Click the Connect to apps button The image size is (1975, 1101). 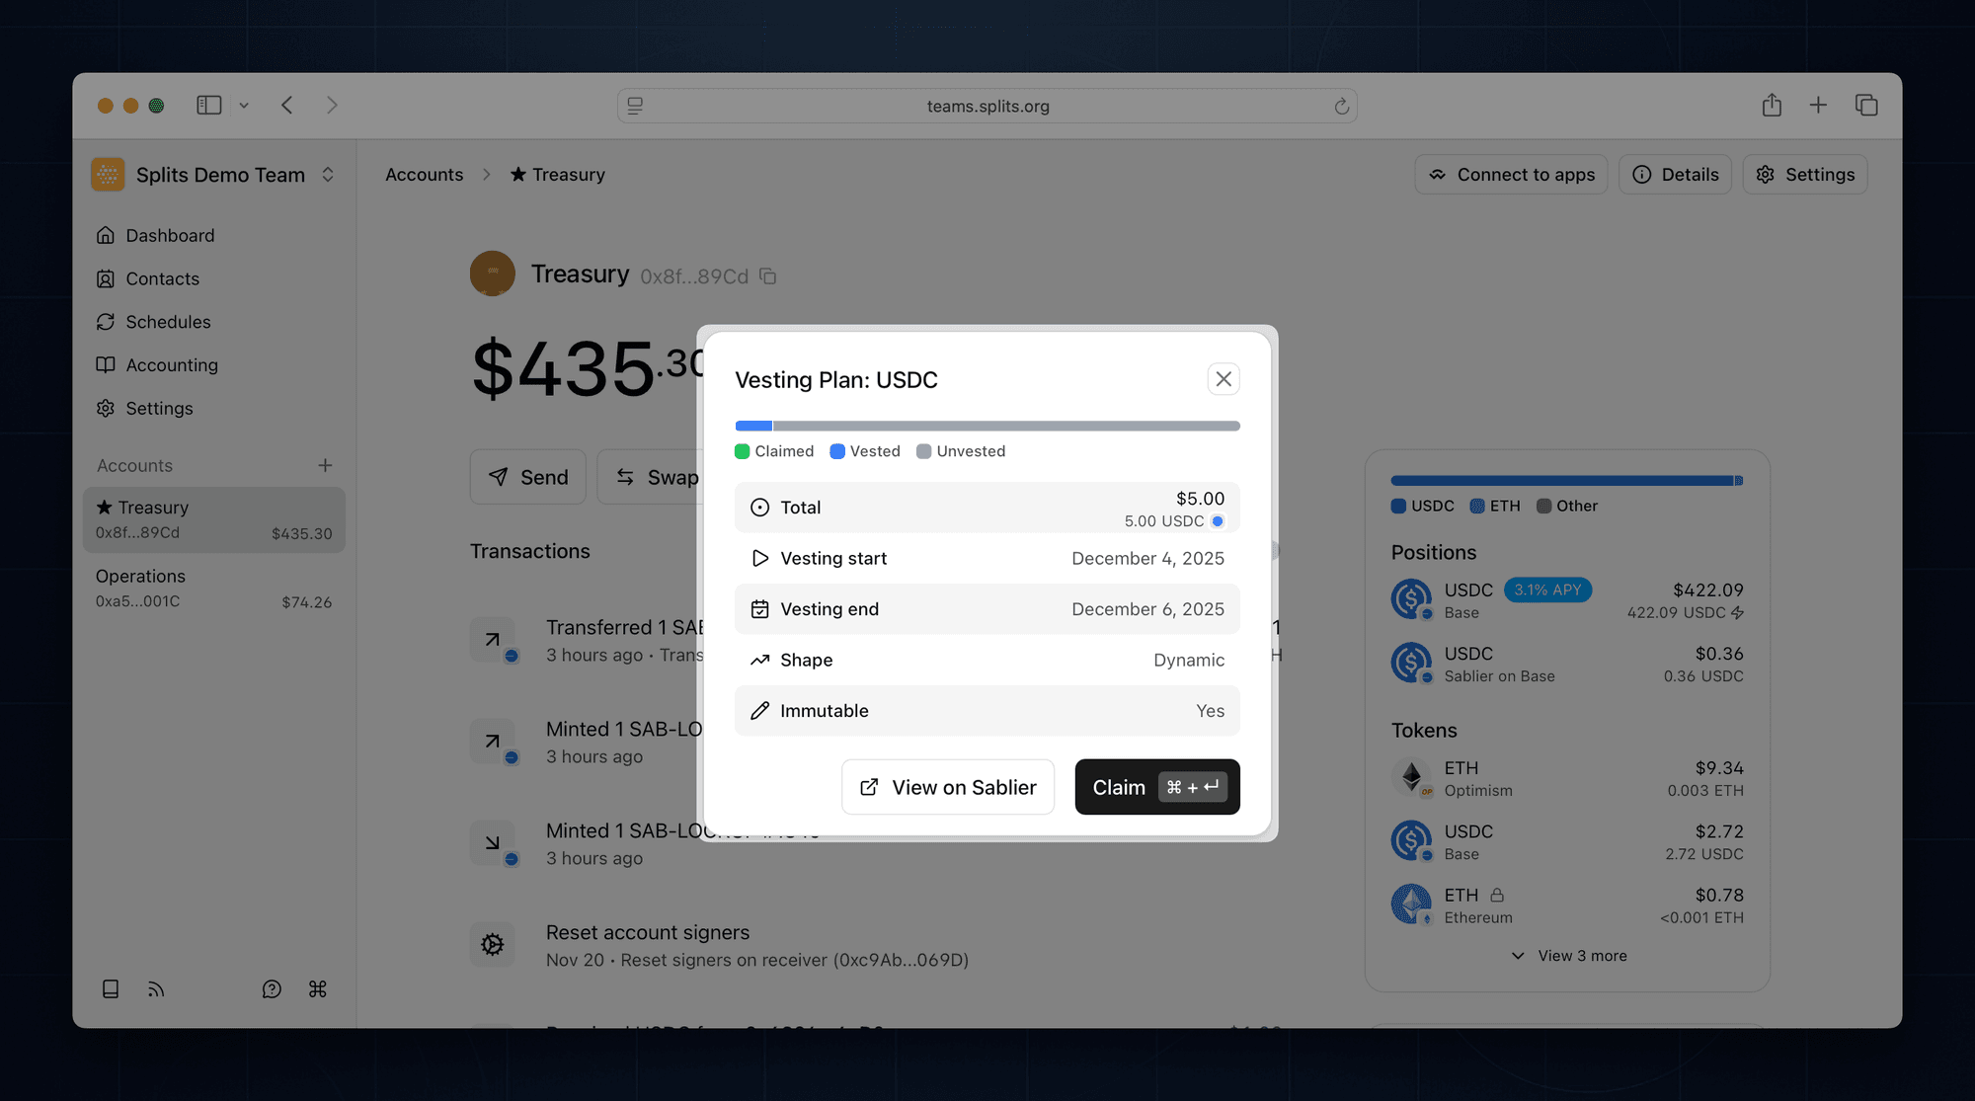tap(1511, 174)
